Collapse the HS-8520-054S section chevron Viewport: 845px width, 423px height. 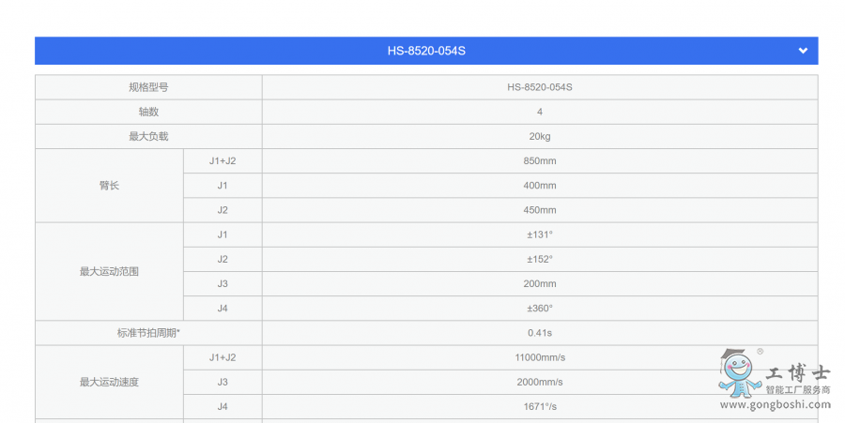(803, 51)
